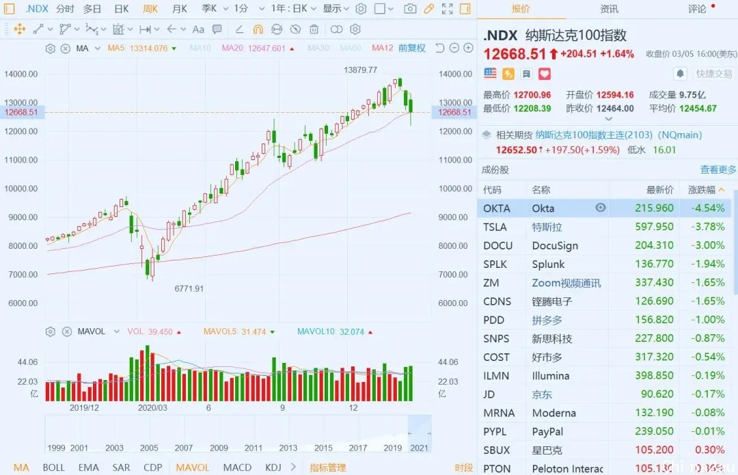The height and width of the screenshot is (475, 738).
Task: Toggle the linked-drawings sync icon
Action: tap(277, 29)
